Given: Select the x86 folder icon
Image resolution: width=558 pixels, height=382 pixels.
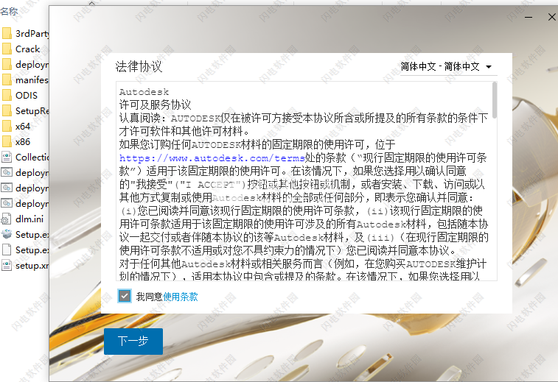Looking at the screenshot, I should [7, 141].
